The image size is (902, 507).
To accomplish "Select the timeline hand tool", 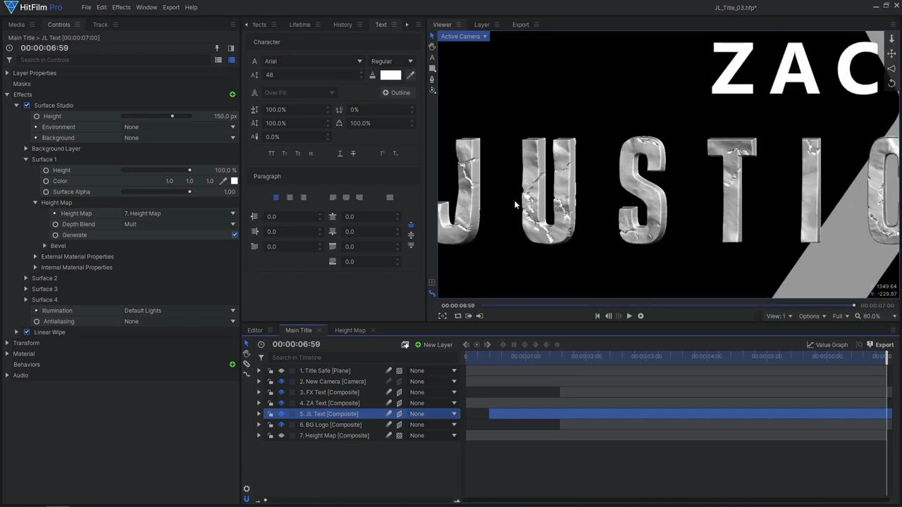I will tap(247, 353).
